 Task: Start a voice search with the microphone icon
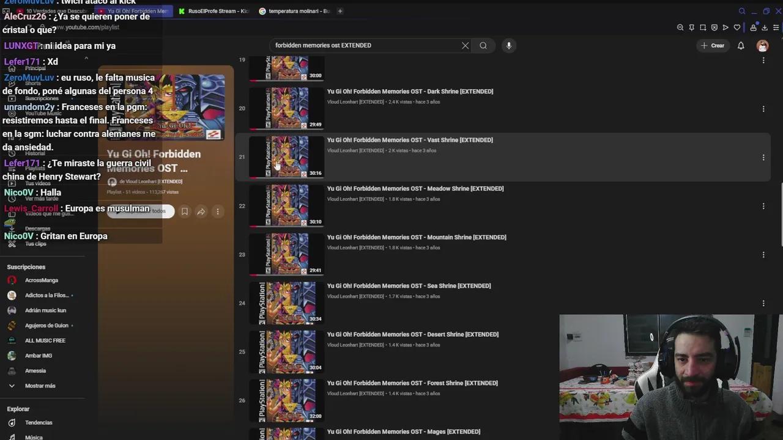508,45
